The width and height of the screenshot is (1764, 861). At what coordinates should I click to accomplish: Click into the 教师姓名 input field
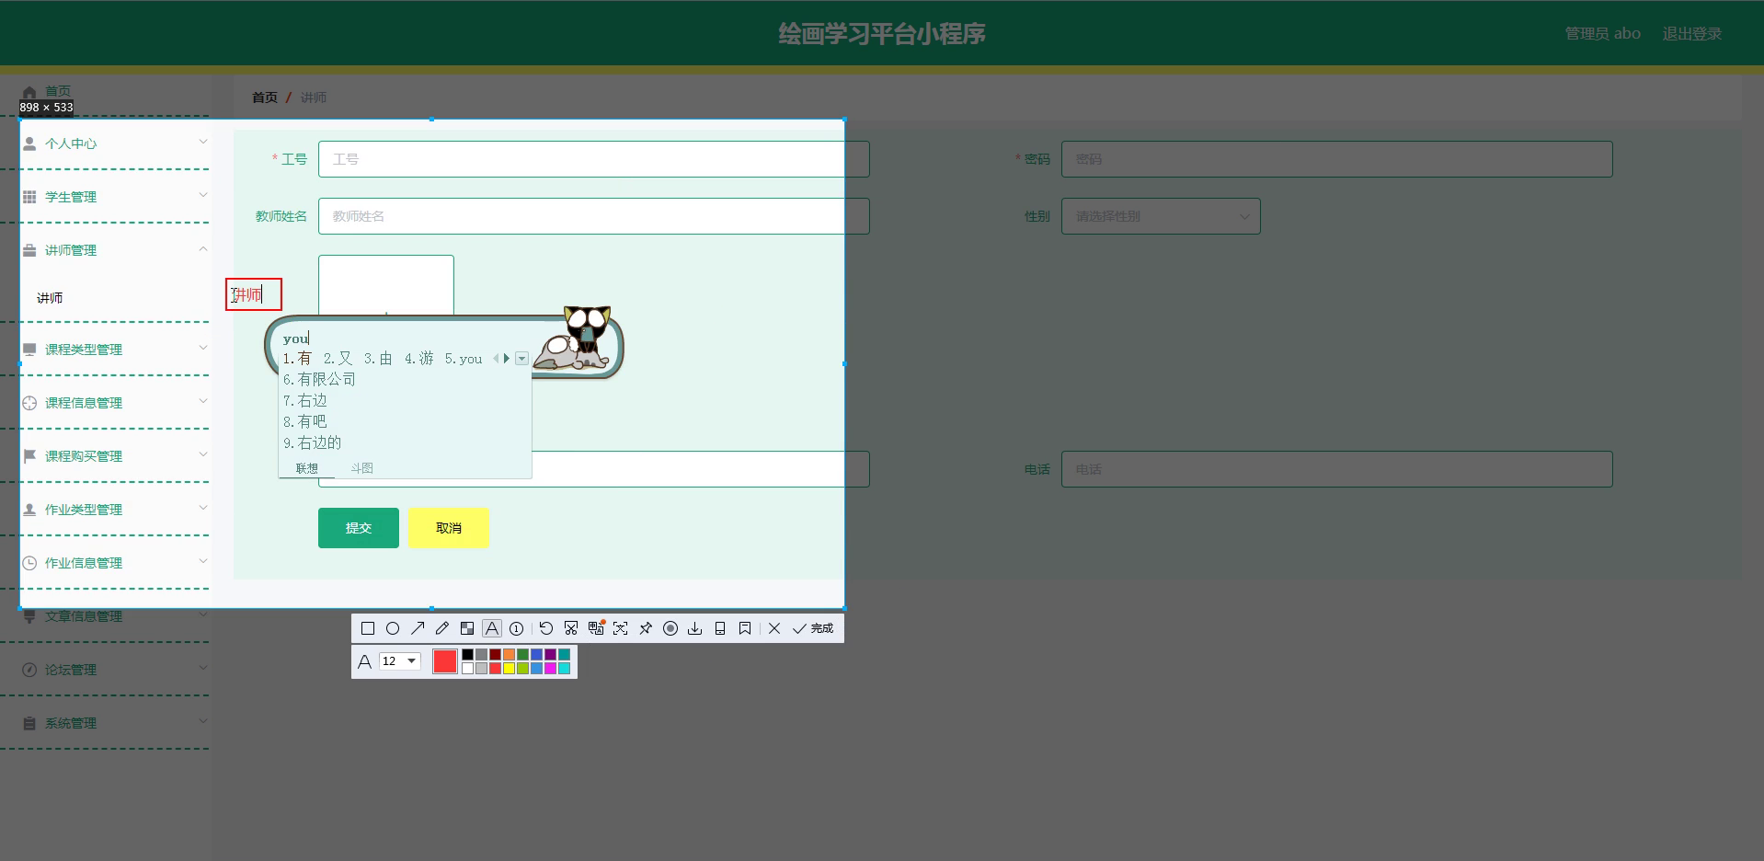pos(593,216)
